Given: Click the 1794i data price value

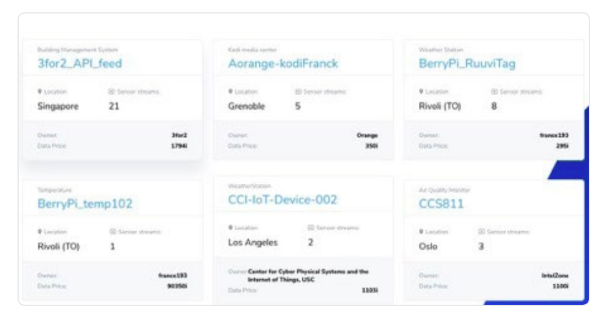Looking at the screenshot, I should [179, 146].
